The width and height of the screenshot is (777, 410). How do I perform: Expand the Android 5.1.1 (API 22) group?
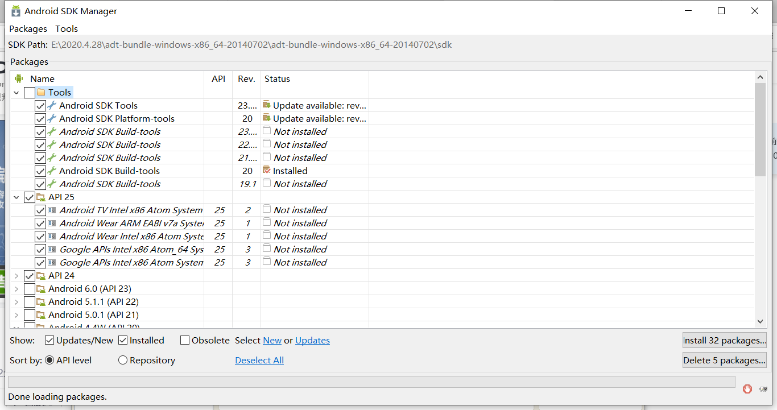coord(16,302)
